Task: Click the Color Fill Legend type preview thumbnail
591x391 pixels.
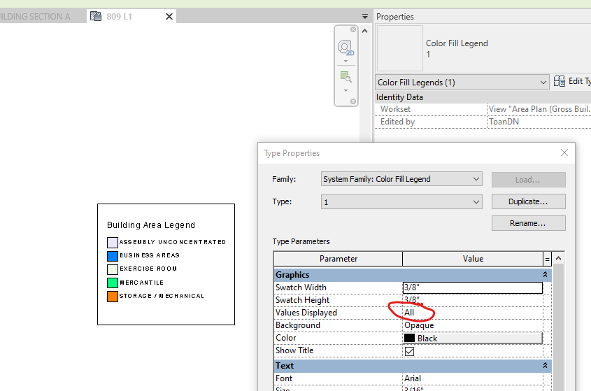Action: pos(400,48)
